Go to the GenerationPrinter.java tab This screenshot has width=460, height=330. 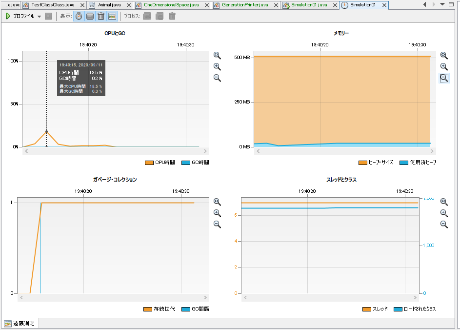245,5
